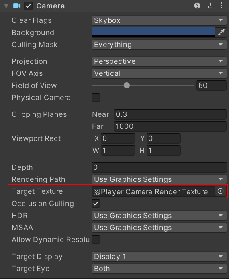This screenshot has width=229, height=279.
Task: Open the Camera component three-dot context menu
Action: (x=221, y=6)
